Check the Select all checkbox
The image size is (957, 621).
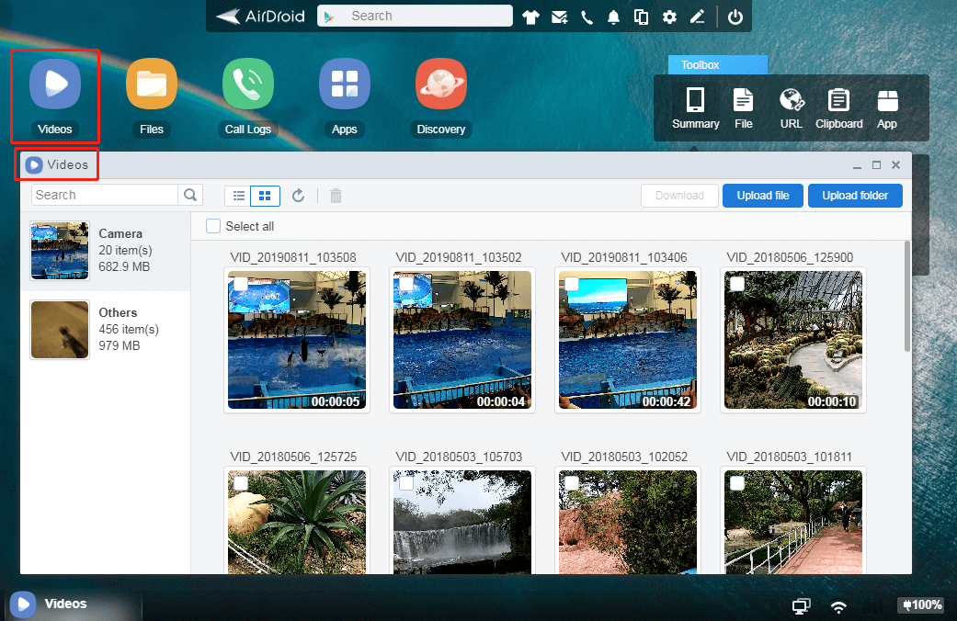click(x=213, y=226)
